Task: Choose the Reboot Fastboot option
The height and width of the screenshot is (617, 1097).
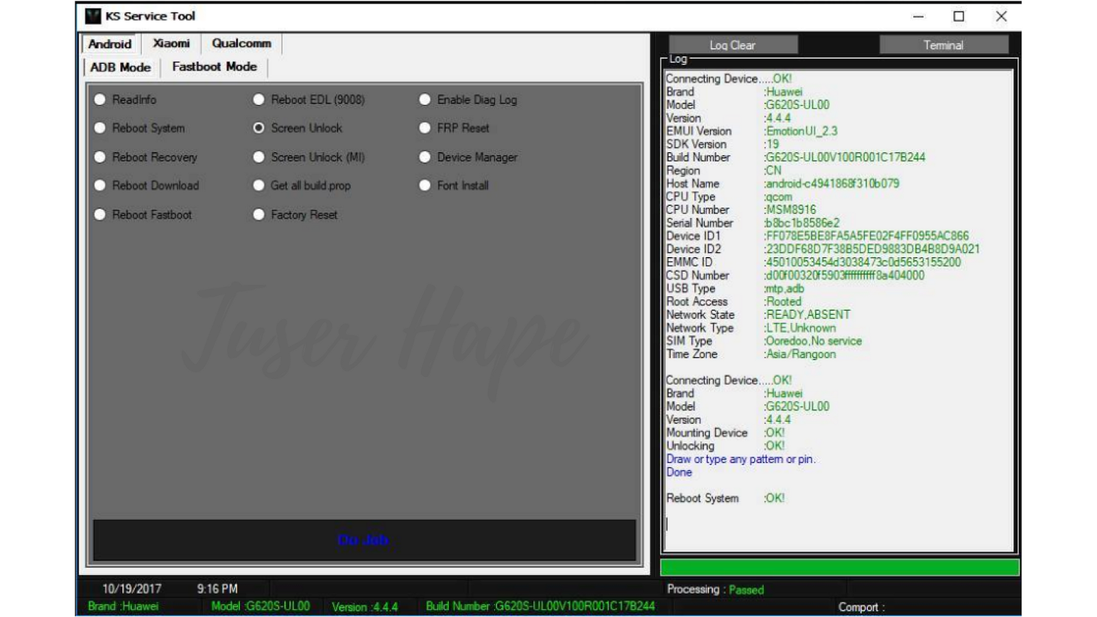Action: click(100, 215)
